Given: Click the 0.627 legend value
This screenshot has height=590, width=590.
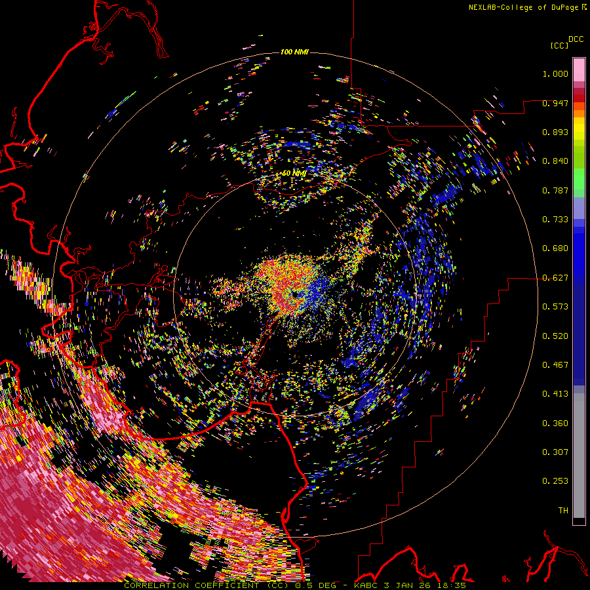Looking at the screenshot, I should click(x=555, y=278).
